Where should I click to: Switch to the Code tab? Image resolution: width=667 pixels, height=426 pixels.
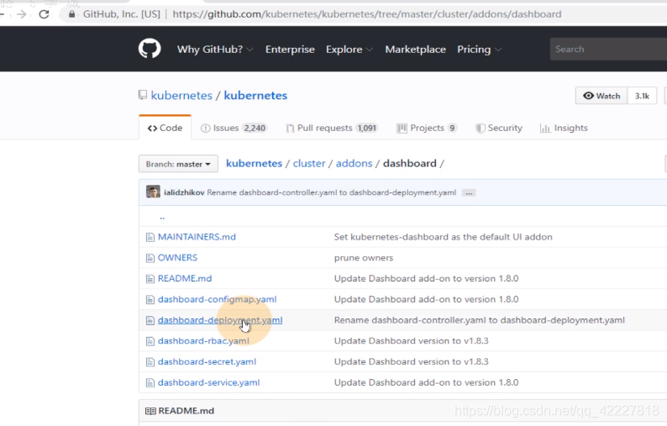click(165, 128)
